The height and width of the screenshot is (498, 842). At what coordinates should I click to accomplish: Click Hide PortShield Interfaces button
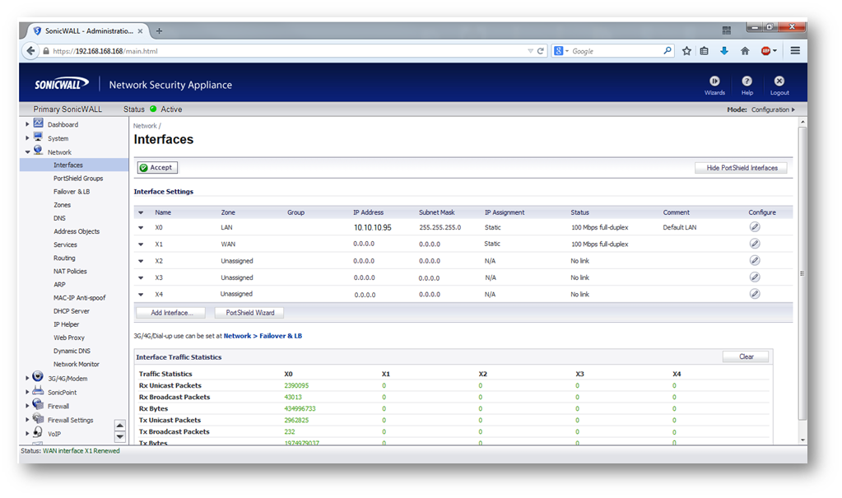coord(741,168)
